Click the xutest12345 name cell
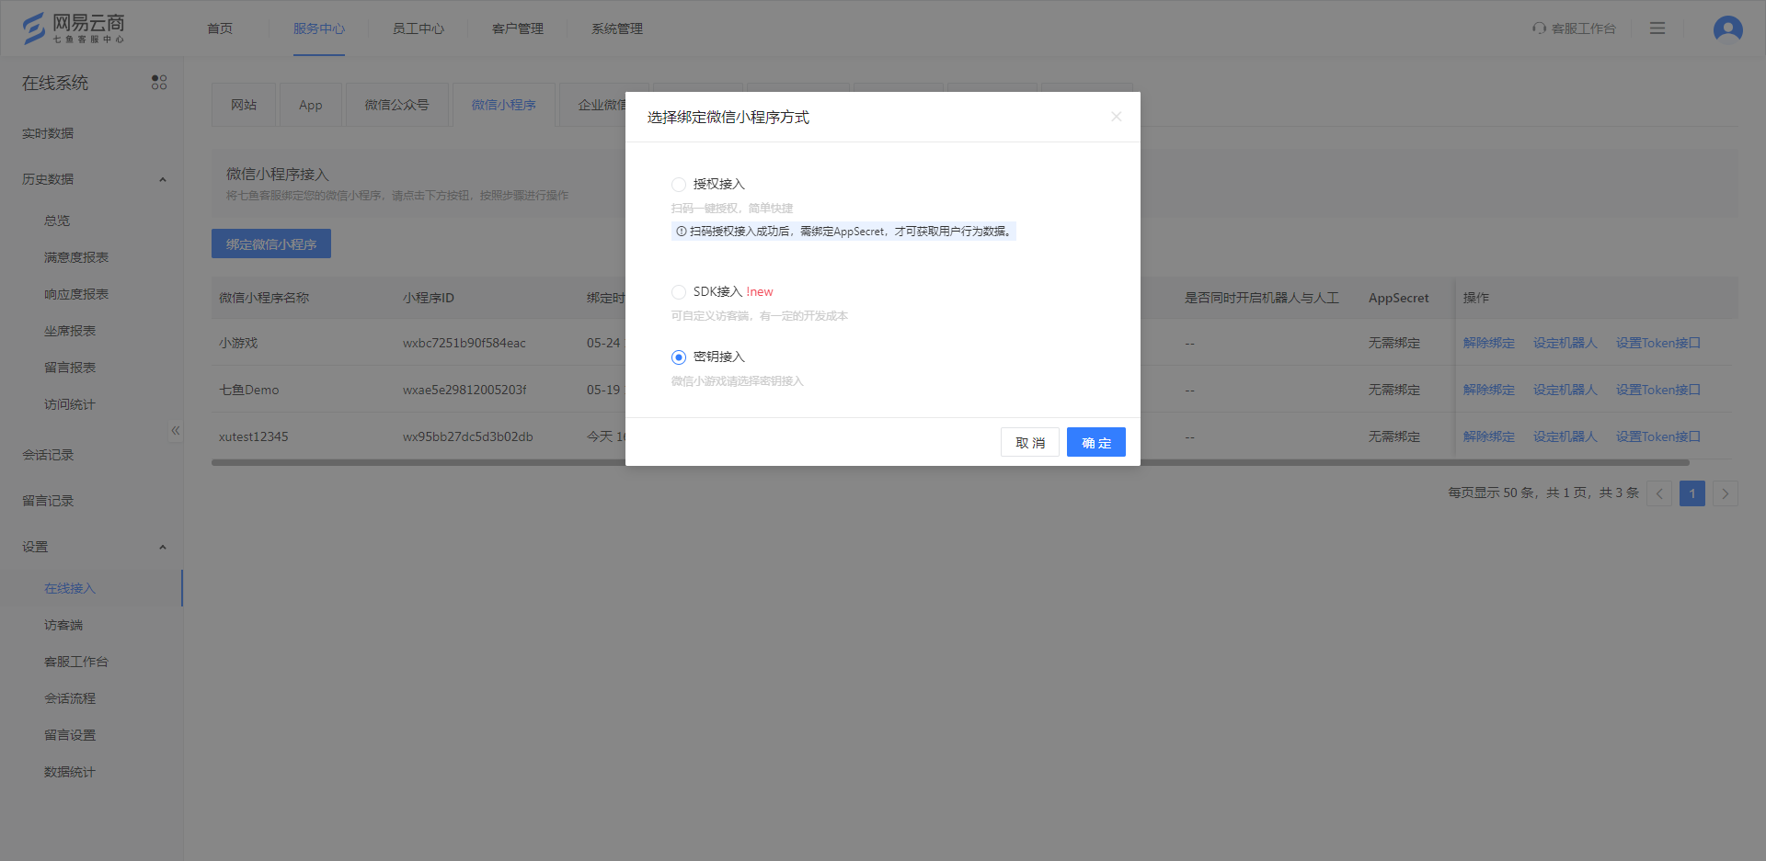1766x861 pixels. [x=254, y=436]
